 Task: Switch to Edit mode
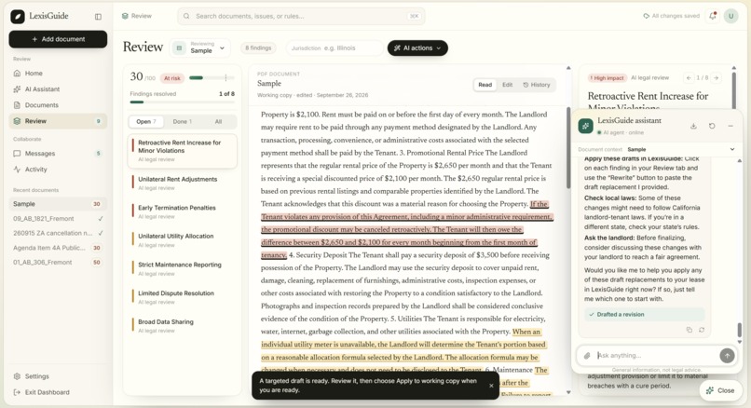point(507,85)
